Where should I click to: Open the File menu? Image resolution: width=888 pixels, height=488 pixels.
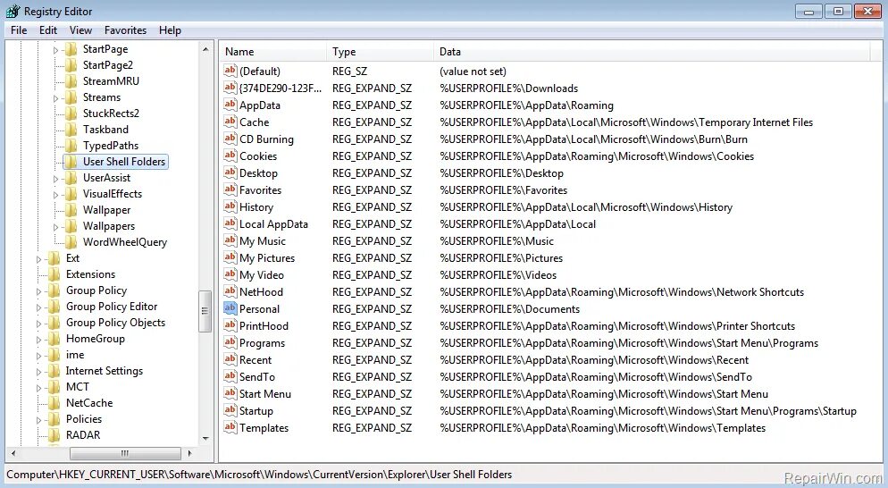(x=19, y=30)
